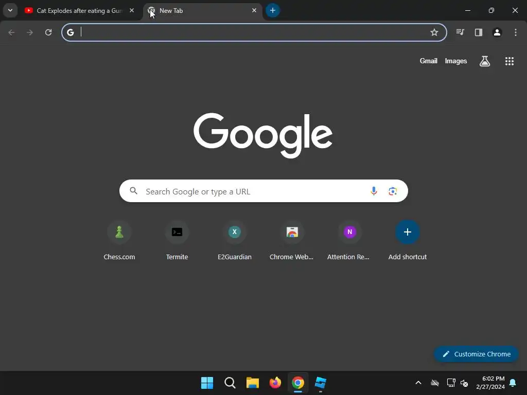
Task: Open the Attention Re... shortcut
Action: pos(349,240)
